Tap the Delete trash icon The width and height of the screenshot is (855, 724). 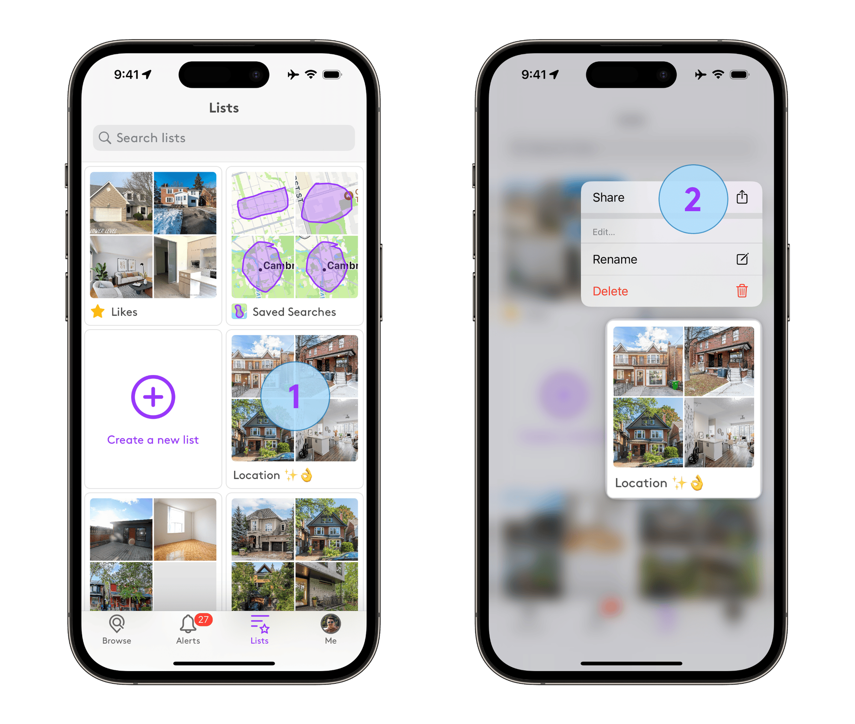[741, 291]
